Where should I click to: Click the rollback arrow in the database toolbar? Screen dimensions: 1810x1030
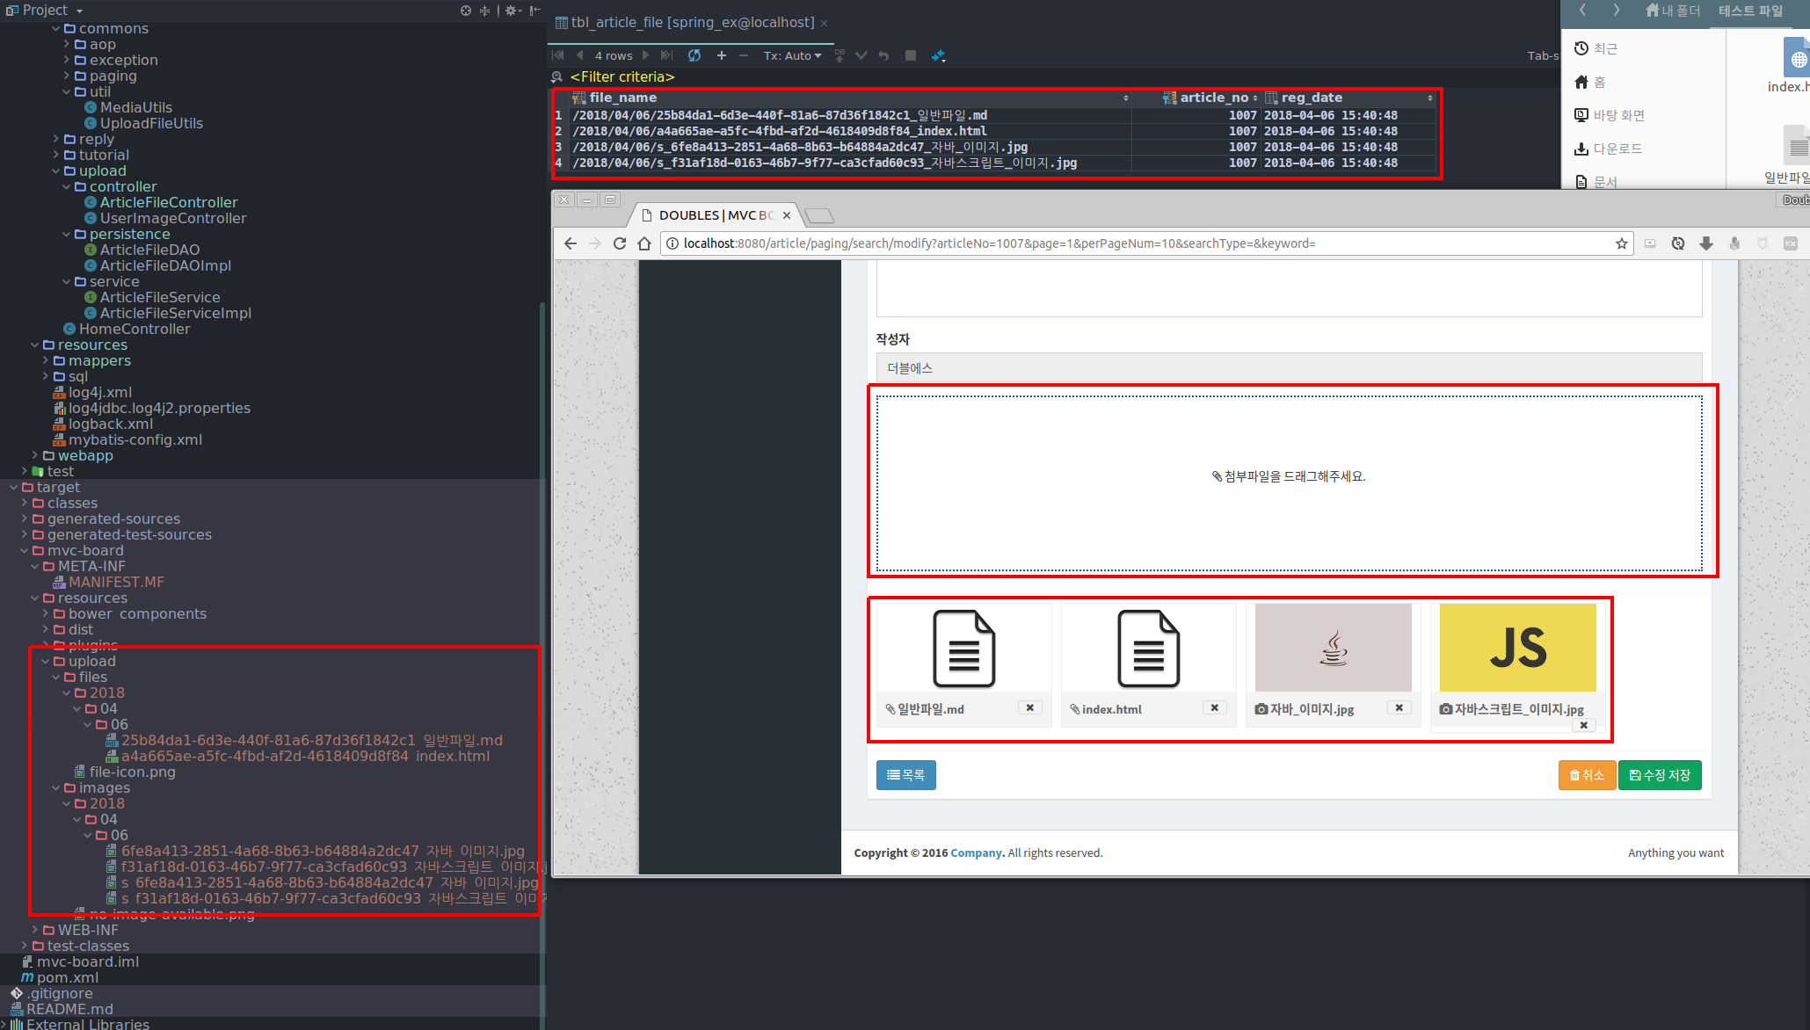[883, 55]
